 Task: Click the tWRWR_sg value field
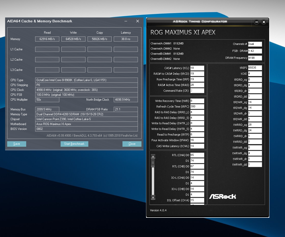click(255, 147)
